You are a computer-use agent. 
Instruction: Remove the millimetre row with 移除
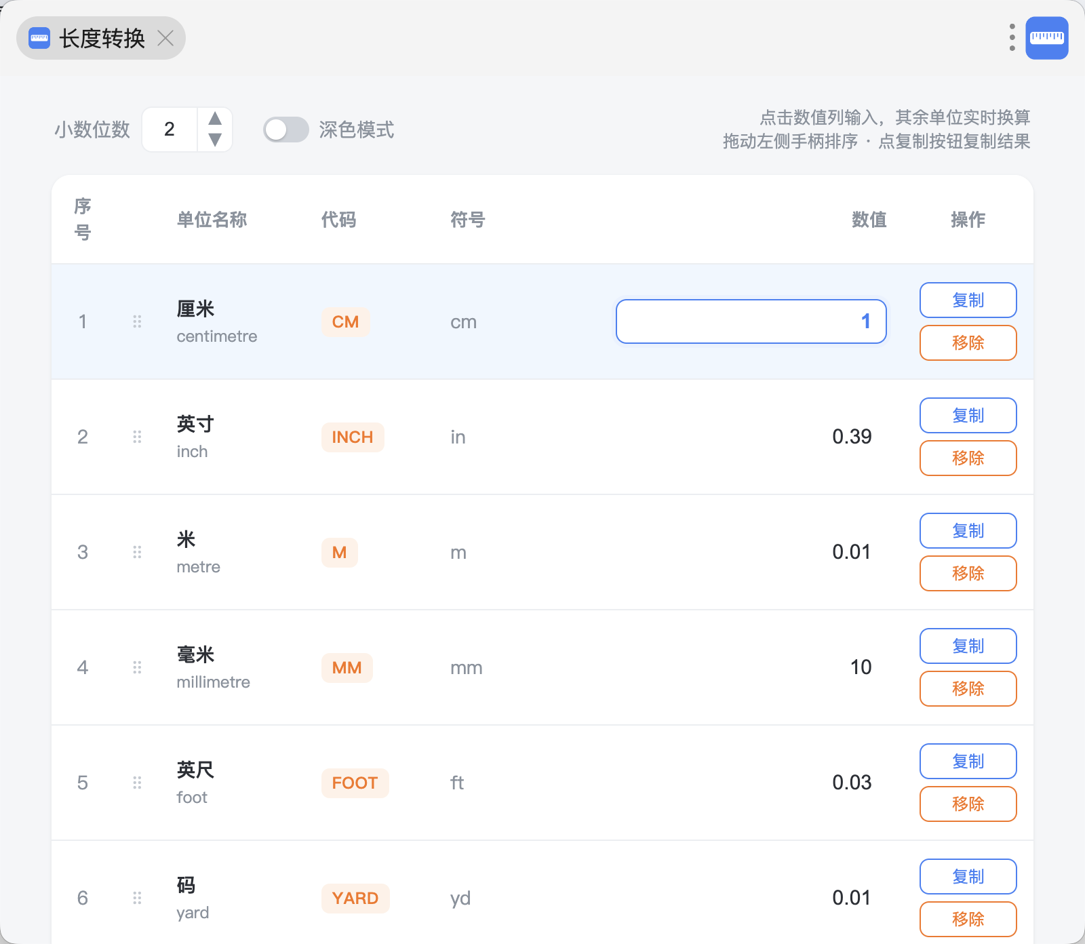968,688
